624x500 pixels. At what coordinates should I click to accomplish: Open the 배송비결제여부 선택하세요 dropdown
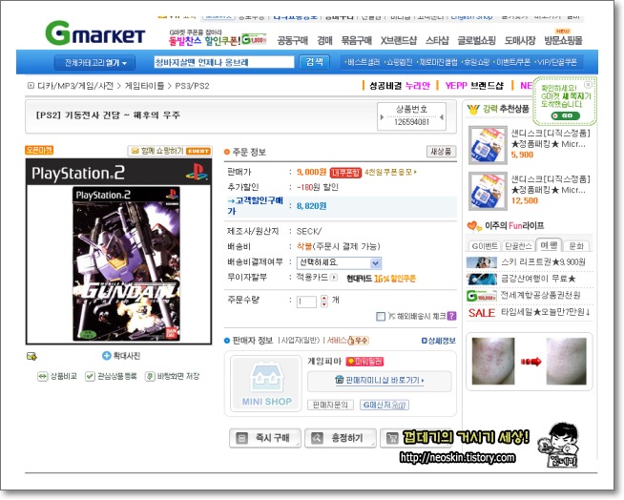[x=339, y=262]
